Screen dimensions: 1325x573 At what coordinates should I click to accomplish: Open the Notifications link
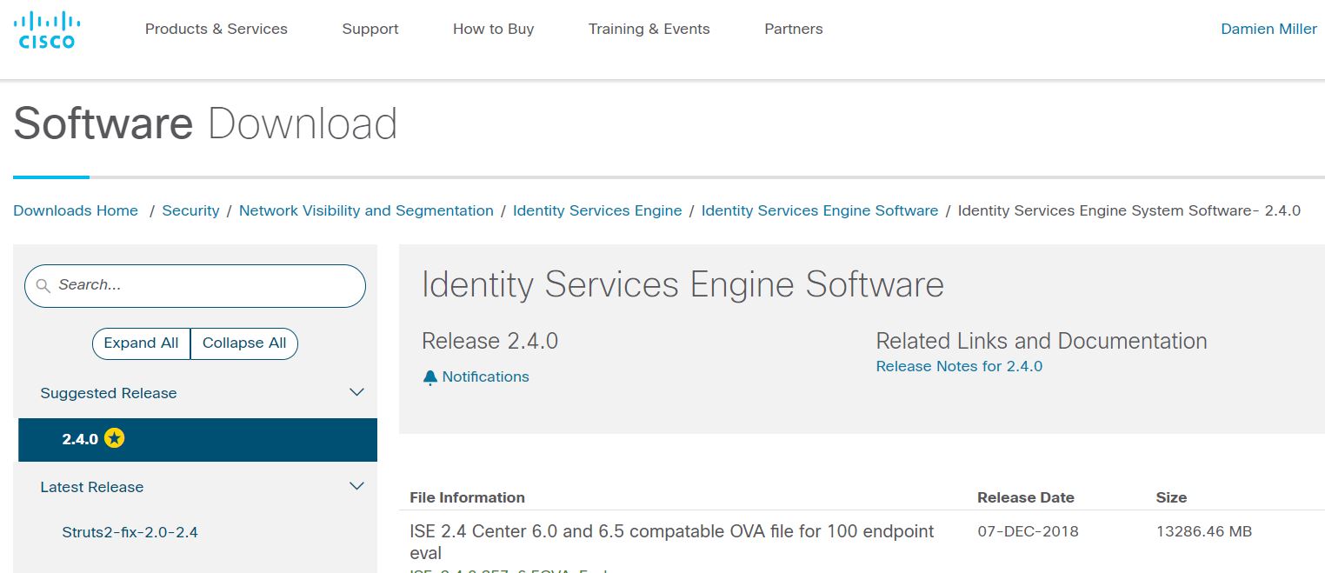[485, 376]
